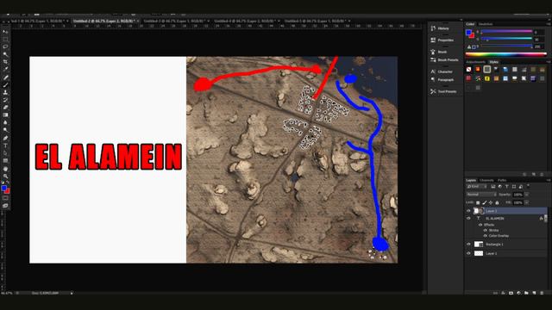Screen dimensions: 552x310
Task: Toggle Quick Mask mode in toolbar
Action: click(5, 198)
